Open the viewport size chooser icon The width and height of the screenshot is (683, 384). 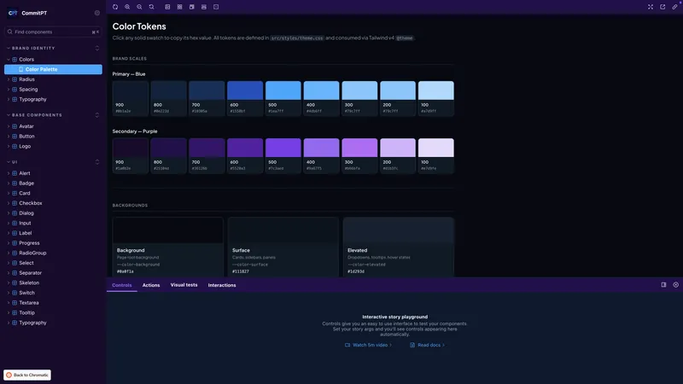191,7
